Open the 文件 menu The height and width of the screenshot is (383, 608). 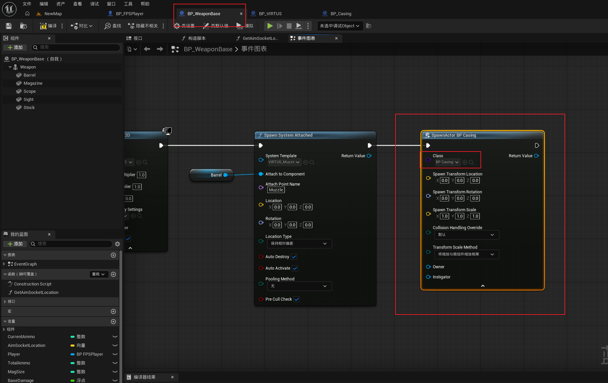(27, 4)
